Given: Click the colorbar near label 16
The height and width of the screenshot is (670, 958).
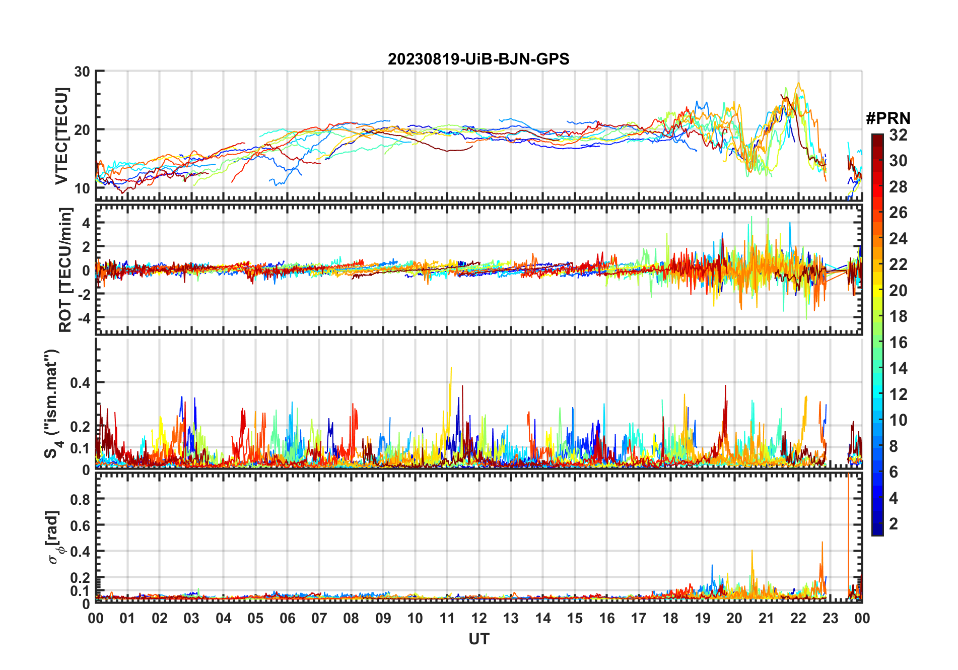Looking at the screenshot, I should [877, 343].
